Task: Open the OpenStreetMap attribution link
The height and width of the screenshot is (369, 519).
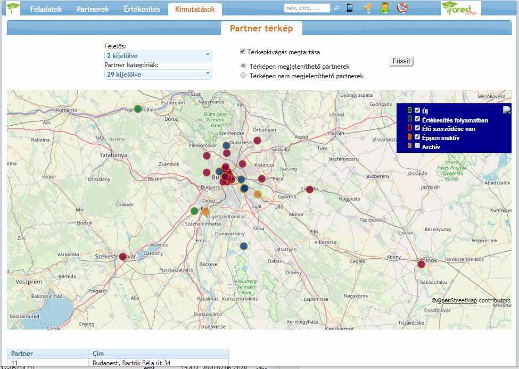Action: (457, 300)
